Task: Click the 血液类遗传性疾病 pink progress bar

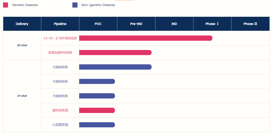Action: click(115, 52)
